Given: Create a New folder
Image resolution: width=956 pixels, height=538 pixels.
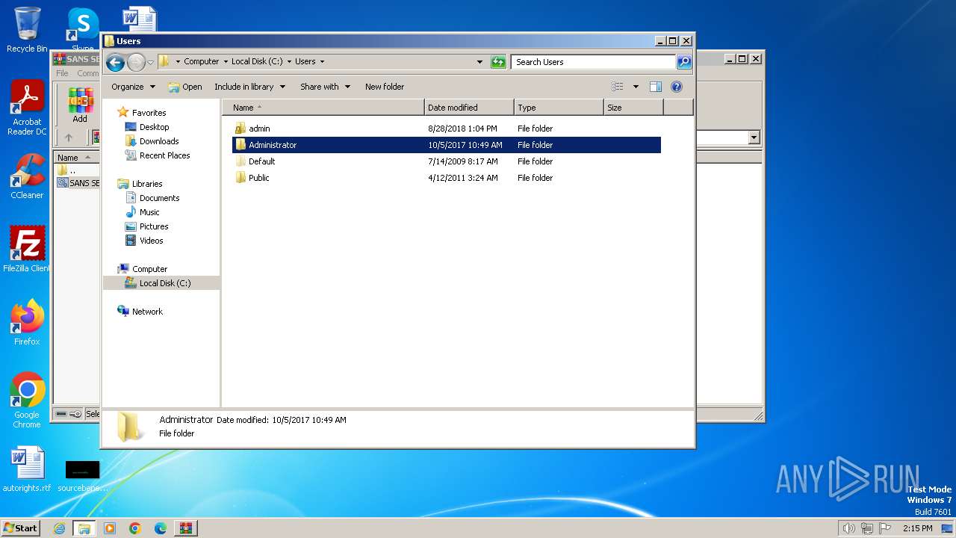Looking at the screenshot, I should (385, 87).
